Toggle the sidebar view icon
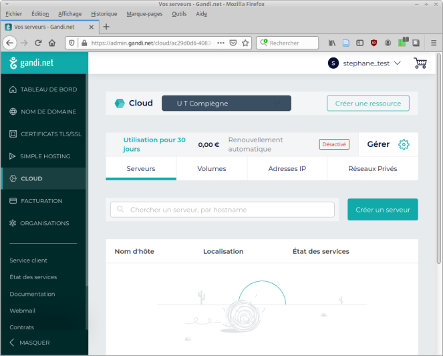The image size is (443, 356). coord(359,43)
